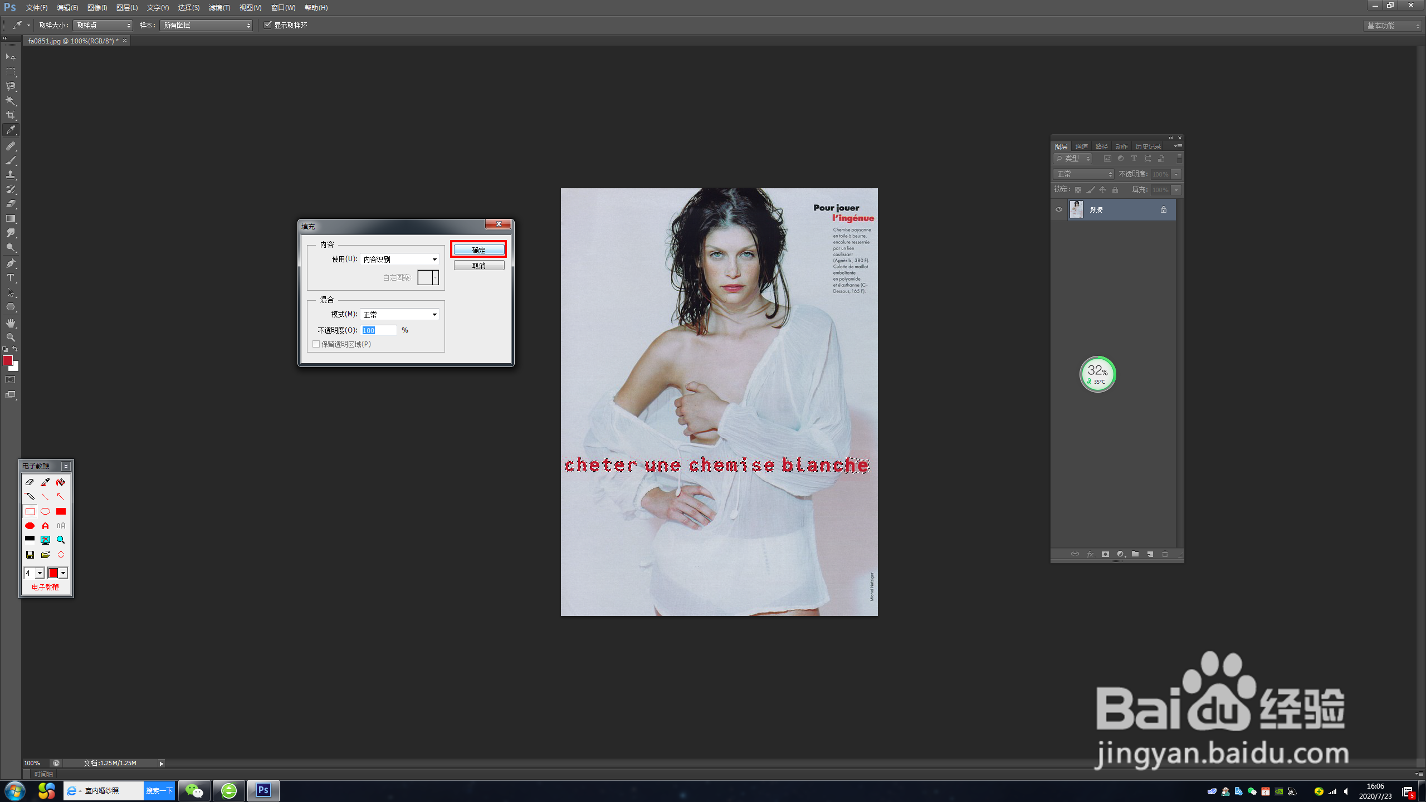Select the Hand tool

11,323
